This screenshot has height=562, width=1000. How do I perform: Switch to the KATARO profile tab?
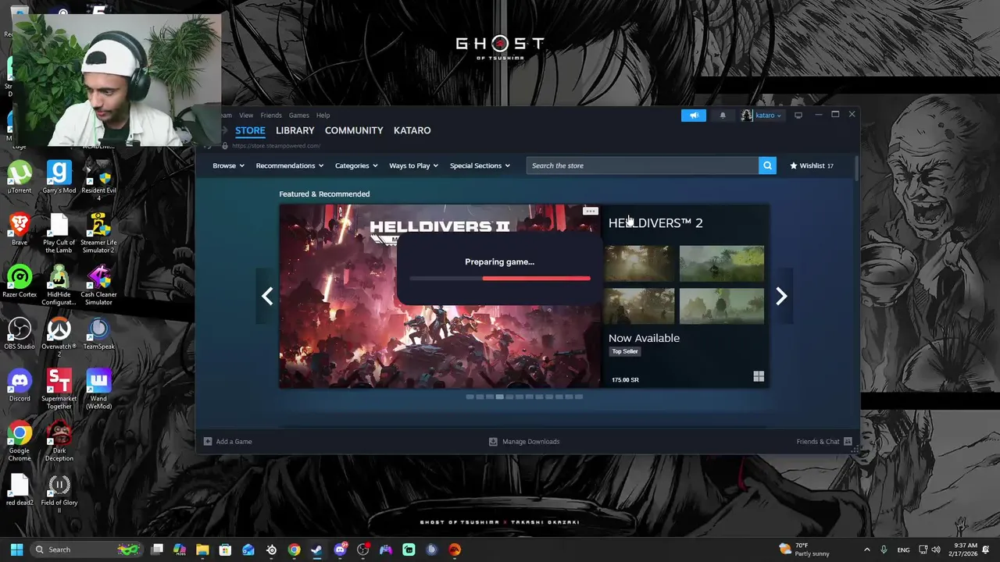pos(412,130)
